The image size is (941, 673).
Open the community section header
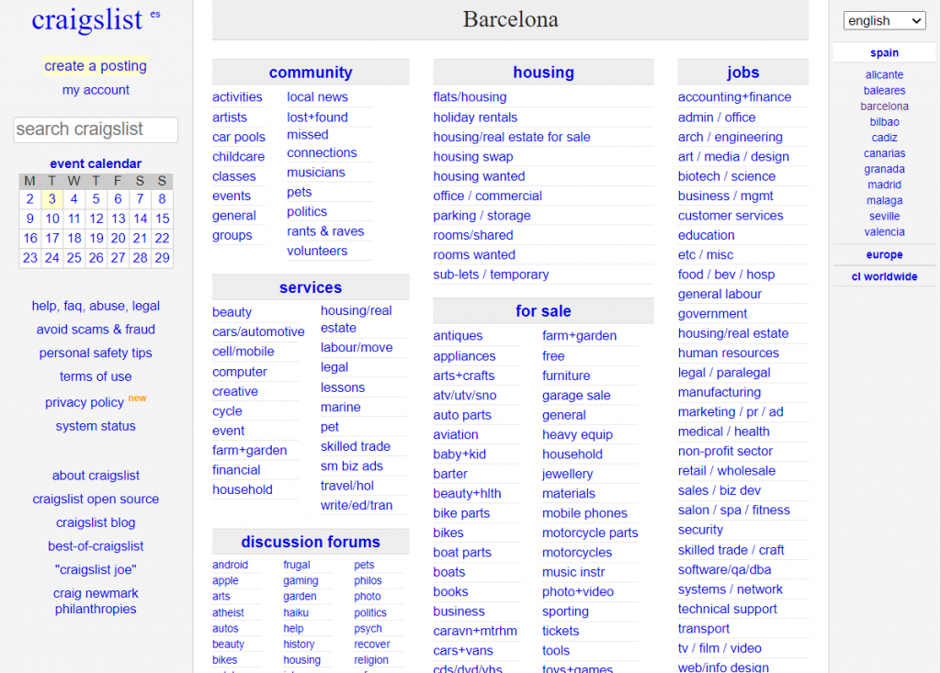click(x=311, y=73)
